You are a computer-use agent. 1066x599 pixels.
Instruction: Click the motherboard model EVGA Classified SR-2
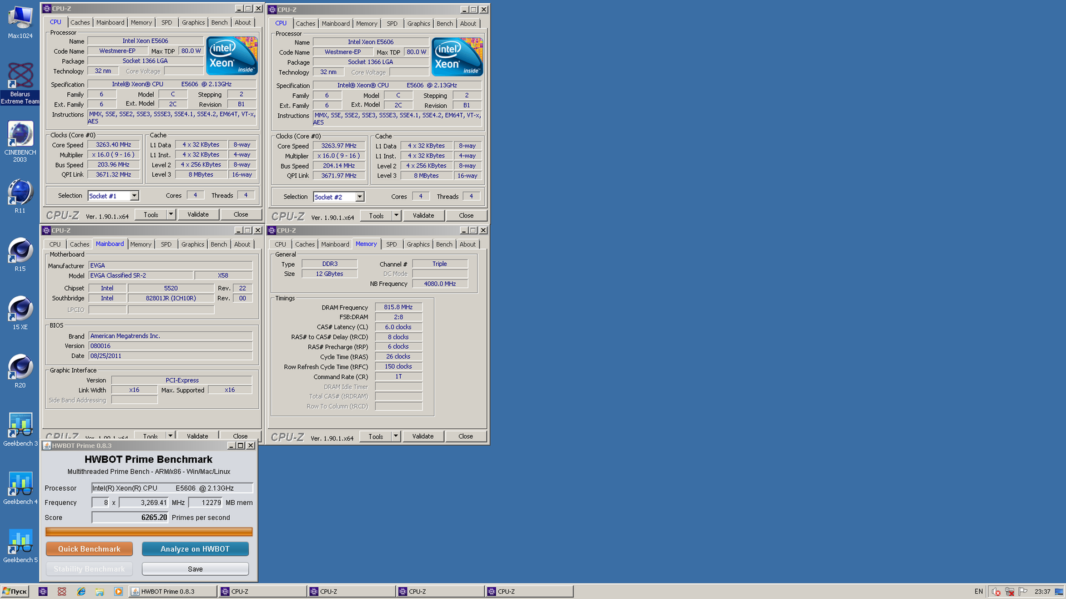click(x=140, y=276)
